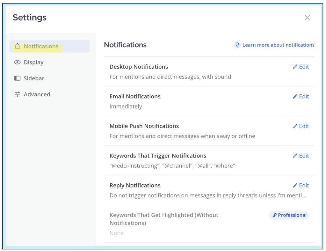Expand the Desktop Notifications section title

point(139,67)
